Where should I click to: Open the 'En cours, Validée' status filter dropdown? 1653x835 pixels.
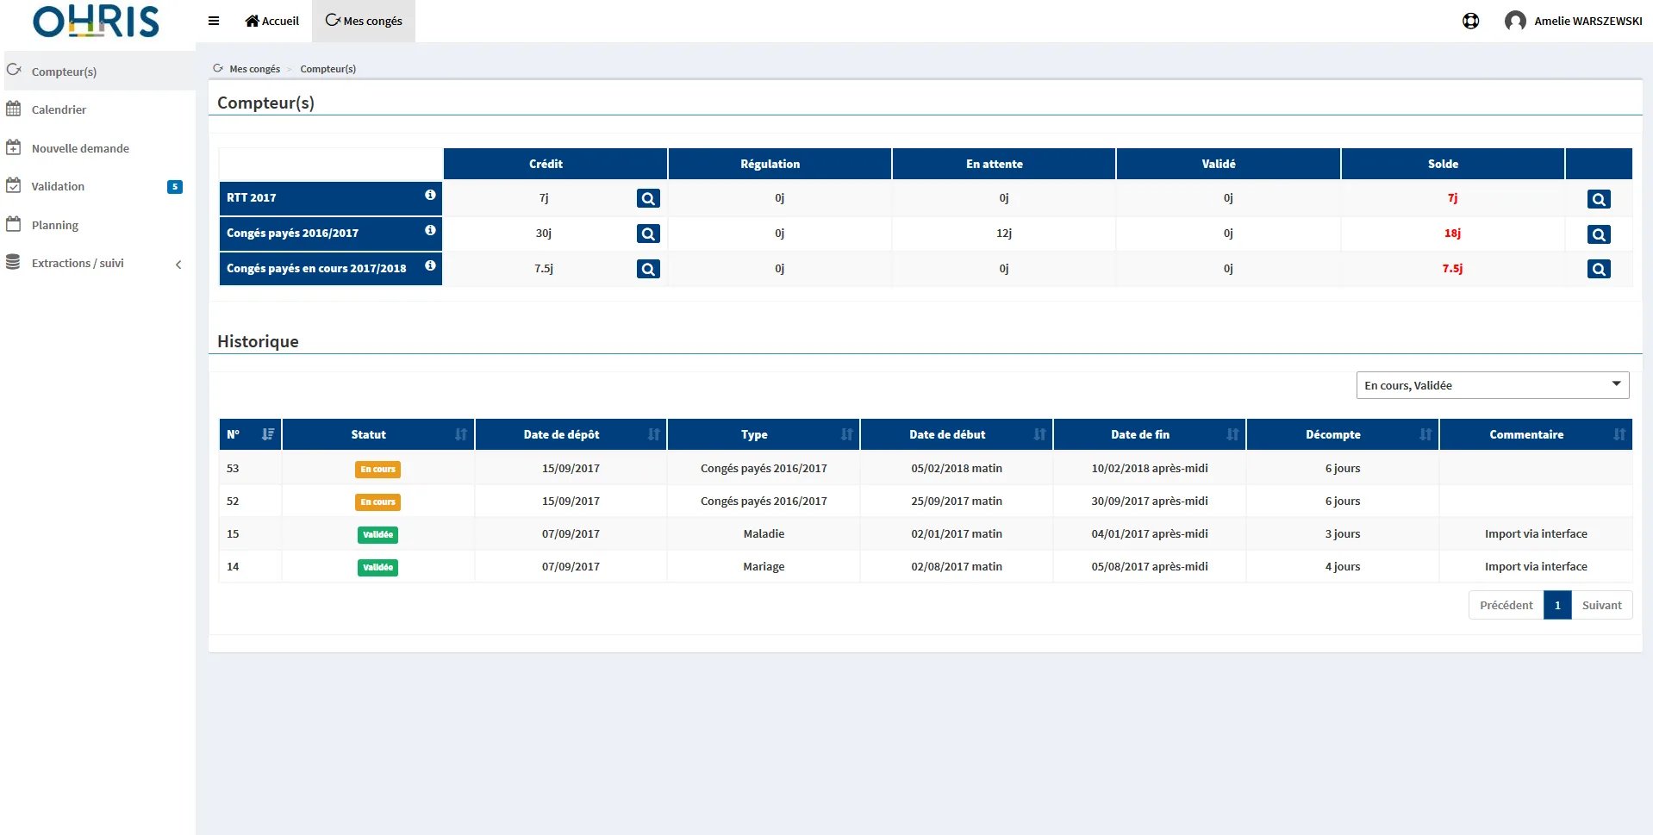point(1493,385)
